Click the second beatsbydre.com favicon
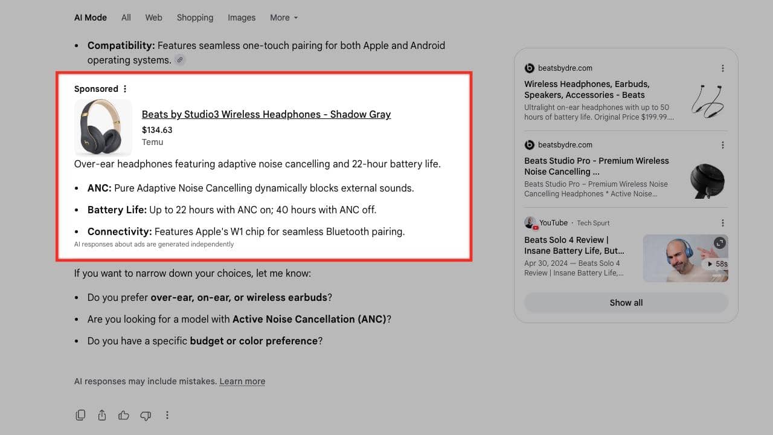Viewport: 773px width, 435px height. [x=530, y=145]
